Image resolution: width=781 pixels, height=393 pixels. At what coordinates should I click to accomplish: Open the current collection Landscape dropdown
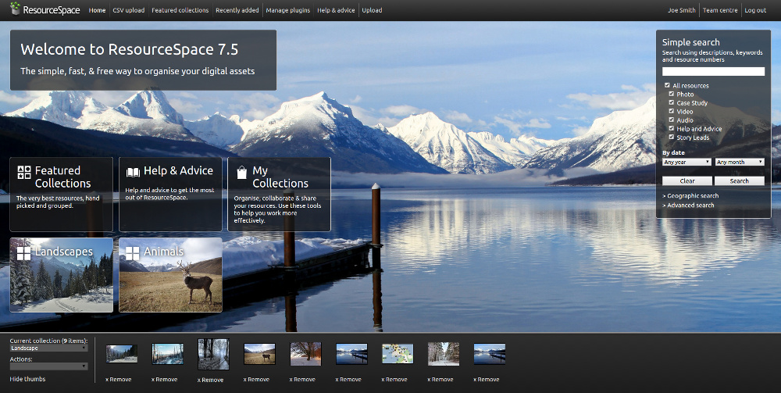coord(48,348)
